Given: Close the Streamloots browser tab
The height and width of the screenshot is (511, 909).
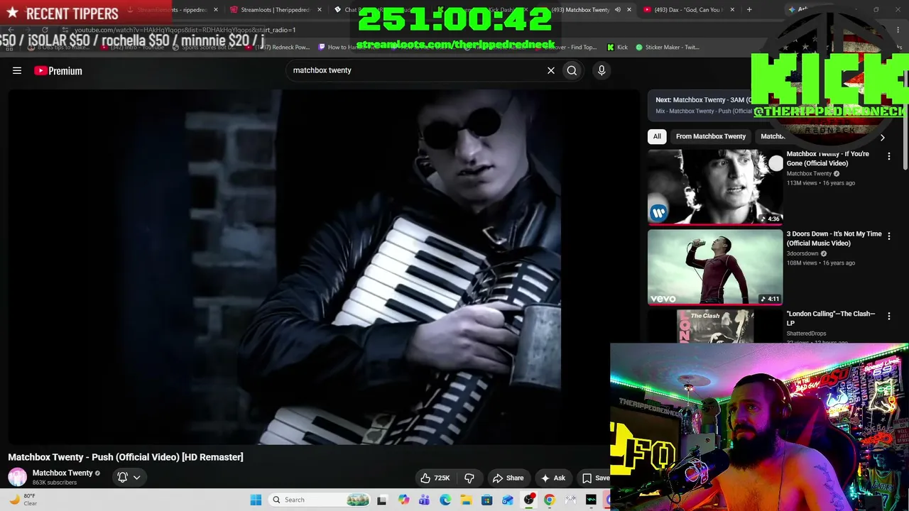Looking at the screenshot, I should 319,10.
